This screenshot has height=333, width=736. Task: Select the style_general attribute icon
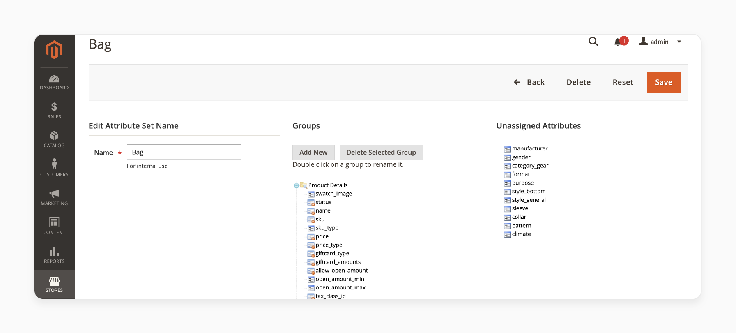point(507,201)
